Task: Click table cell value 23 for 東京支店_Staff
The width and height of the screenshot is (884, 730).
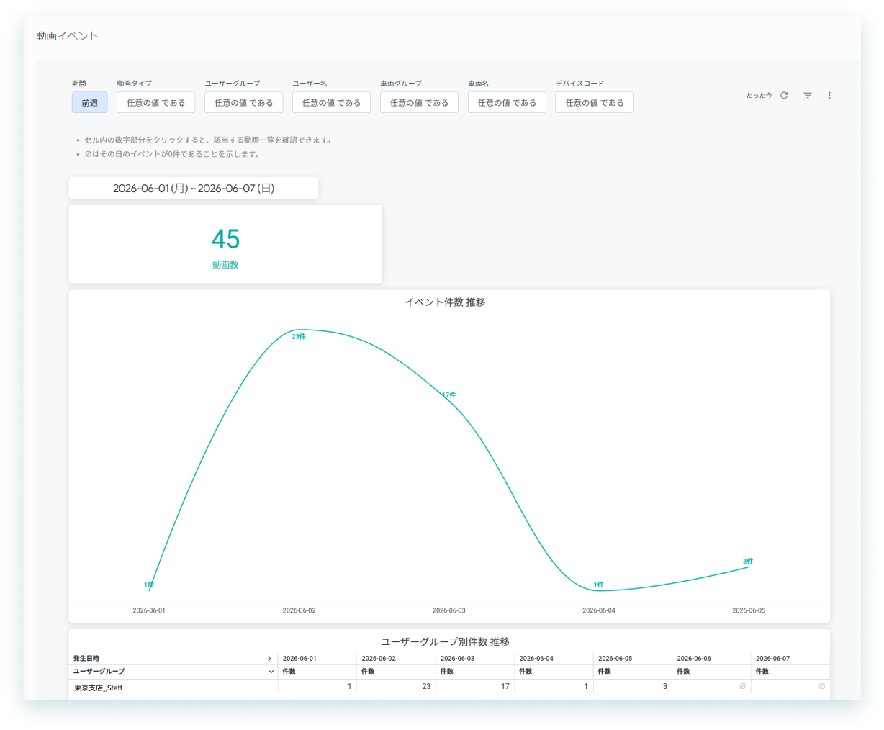Action: (x=426, y=687)
